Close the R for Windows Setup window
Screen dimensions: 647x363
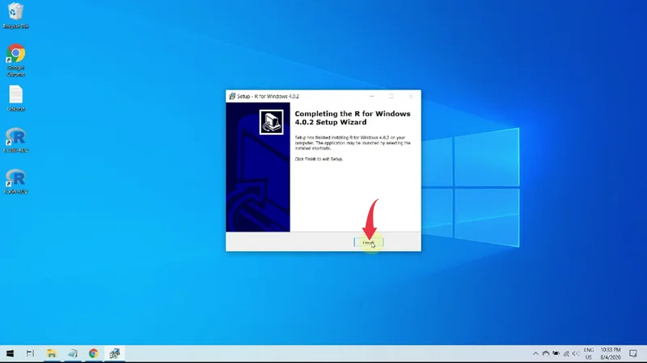(x=411, y=96)
